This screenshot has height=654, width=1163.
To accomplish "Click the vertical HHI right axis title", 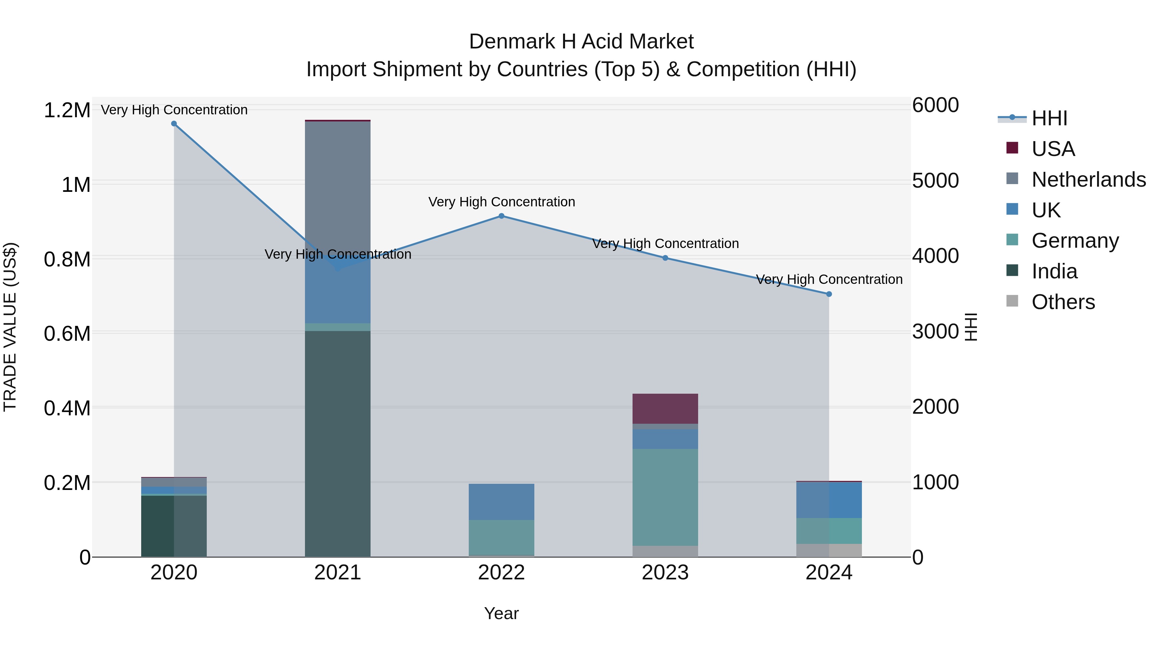I will 971,327.
